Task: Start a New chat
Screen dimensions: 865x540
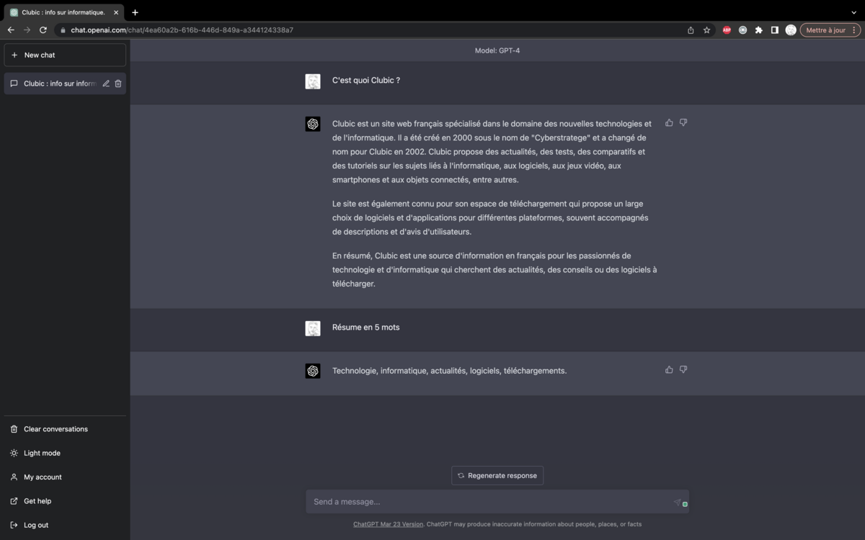Action: coord(65,55)
